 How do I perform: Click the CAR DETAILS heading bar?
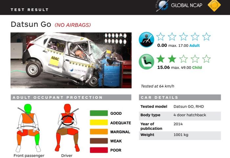[x=180, y=97]
